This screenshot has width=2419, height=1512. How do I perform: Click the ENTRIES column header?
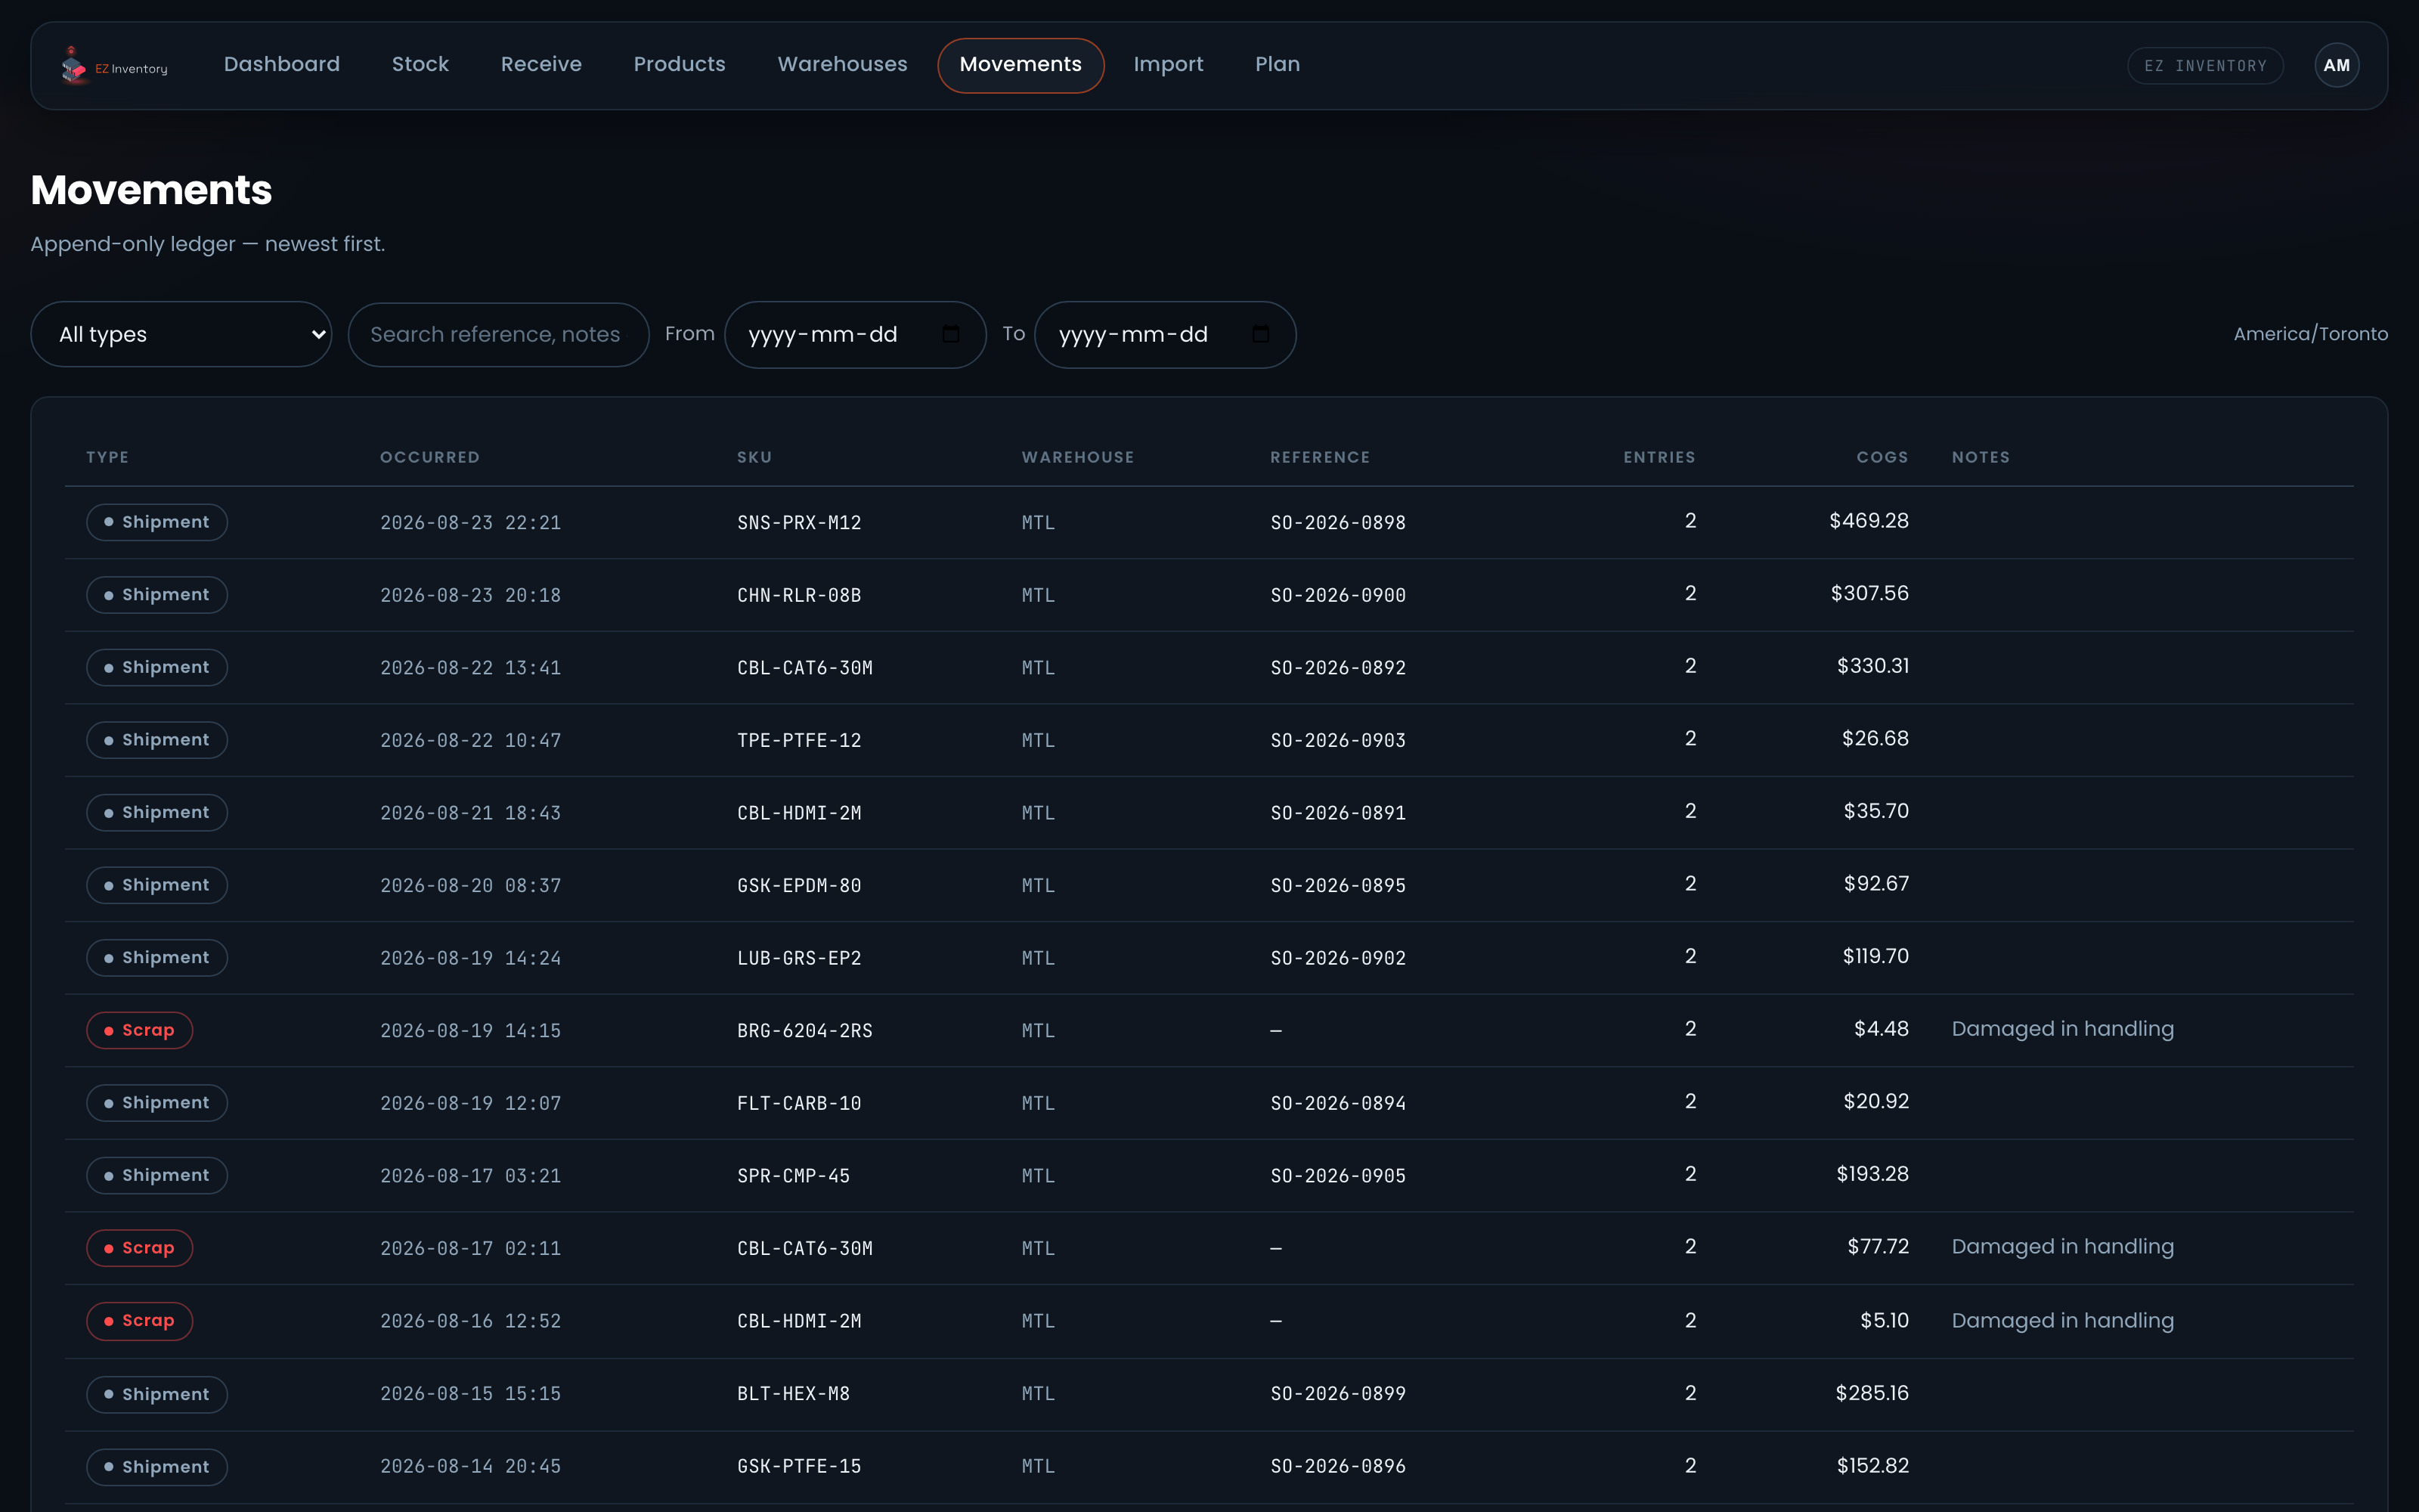coord(1659,457)
